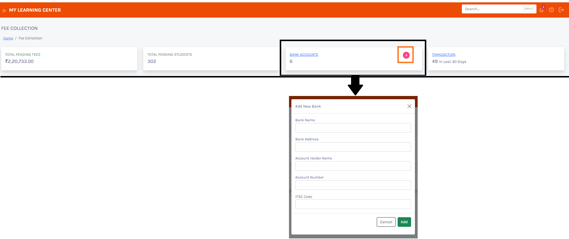Click the green Add button

coord(404,222)
